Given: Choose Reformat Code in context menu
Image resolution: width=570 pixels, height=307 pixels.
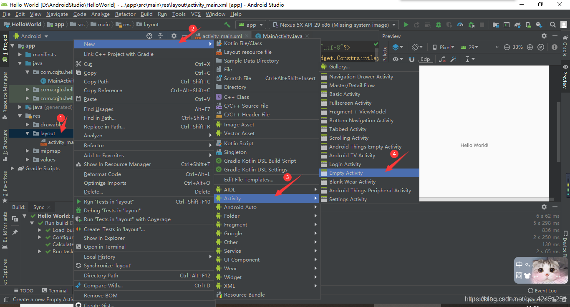Looking at the screenshot, I should click(x=144, y=174).
